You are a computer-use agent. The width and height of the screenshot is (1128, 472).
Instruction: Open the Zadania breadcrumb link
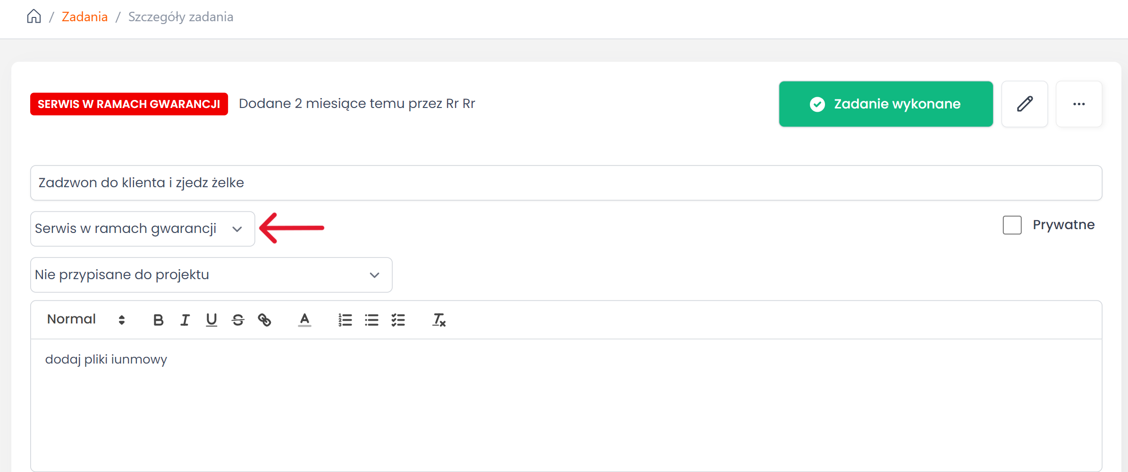(x=84, y=17)
